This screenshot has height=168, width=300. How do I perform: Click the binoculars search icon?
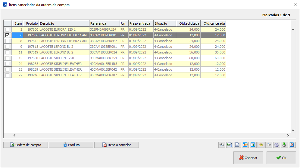coord(222,145)
